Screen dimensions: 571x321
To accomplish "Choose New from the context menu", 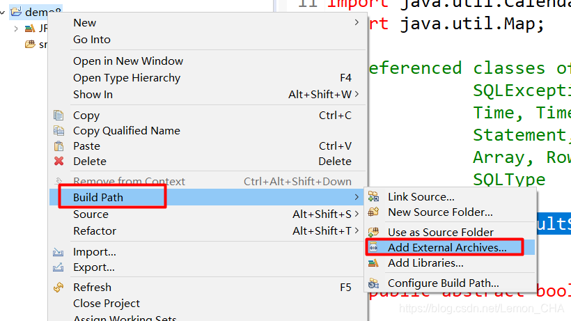I will tap(208, 22).
